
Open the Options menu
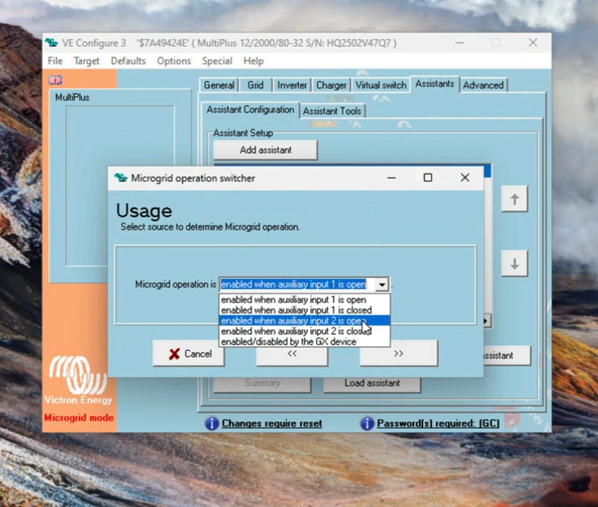(x=174, y=61)
